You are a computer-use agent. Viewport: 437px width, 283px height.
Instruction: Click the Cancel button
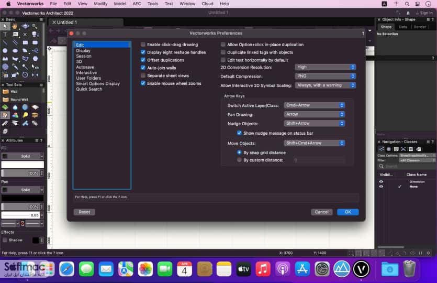322,212
